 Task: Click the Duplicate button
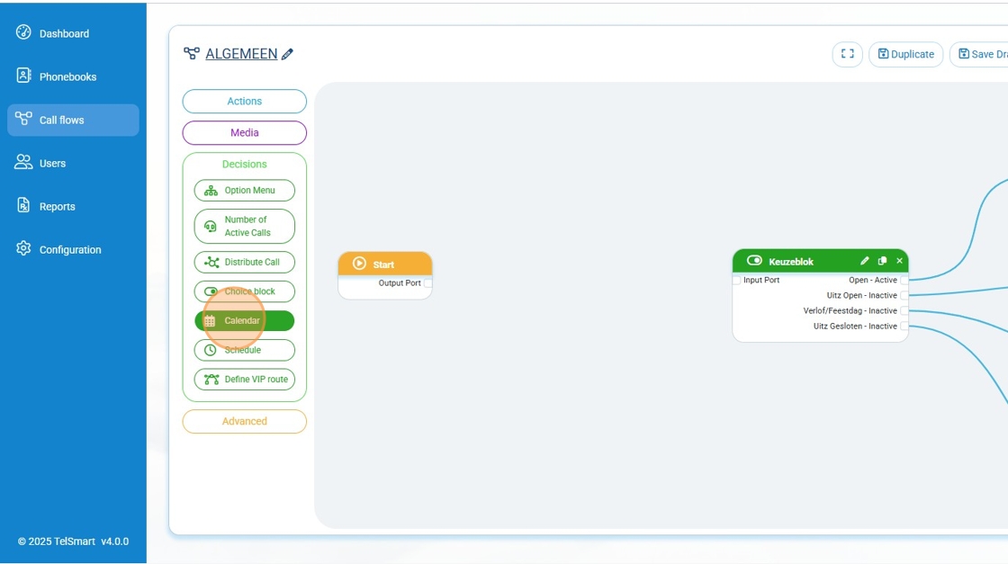point(905,54)
